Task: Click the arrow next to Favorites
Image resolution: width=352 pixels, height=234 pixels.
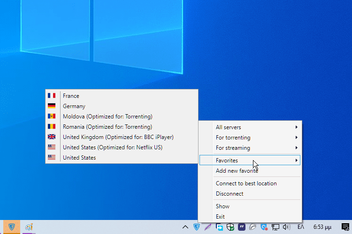Action: tap(297, 161)
